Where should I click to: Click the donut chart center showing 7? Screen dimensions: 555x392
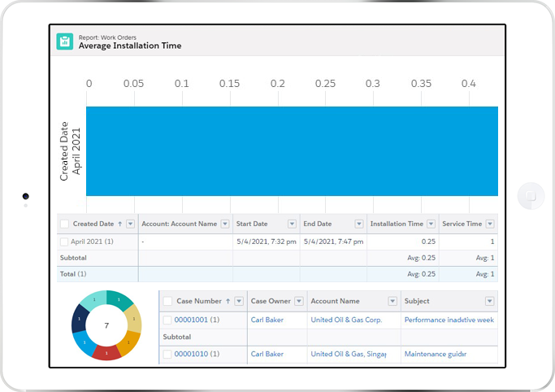tap(106, 325)
